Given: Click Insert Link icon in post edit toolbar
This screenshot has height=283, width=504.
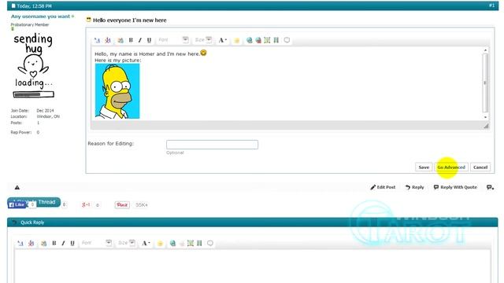Looking at the screenshot, I should (249, 40).
